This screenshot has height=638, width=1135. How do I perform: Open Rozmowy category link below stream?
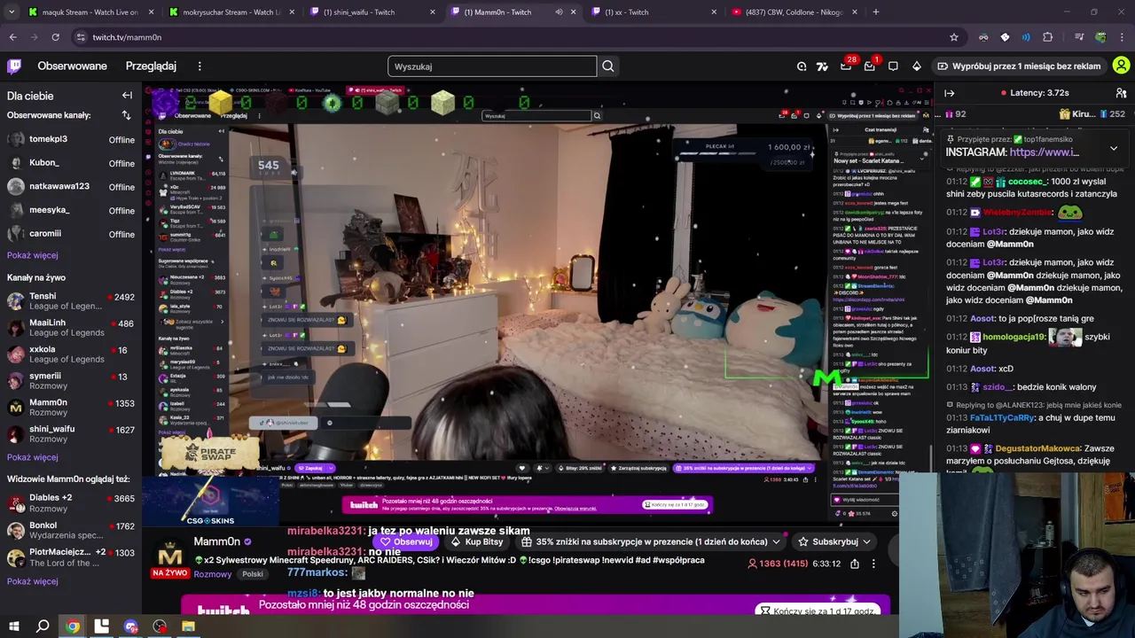coord(212,574)
